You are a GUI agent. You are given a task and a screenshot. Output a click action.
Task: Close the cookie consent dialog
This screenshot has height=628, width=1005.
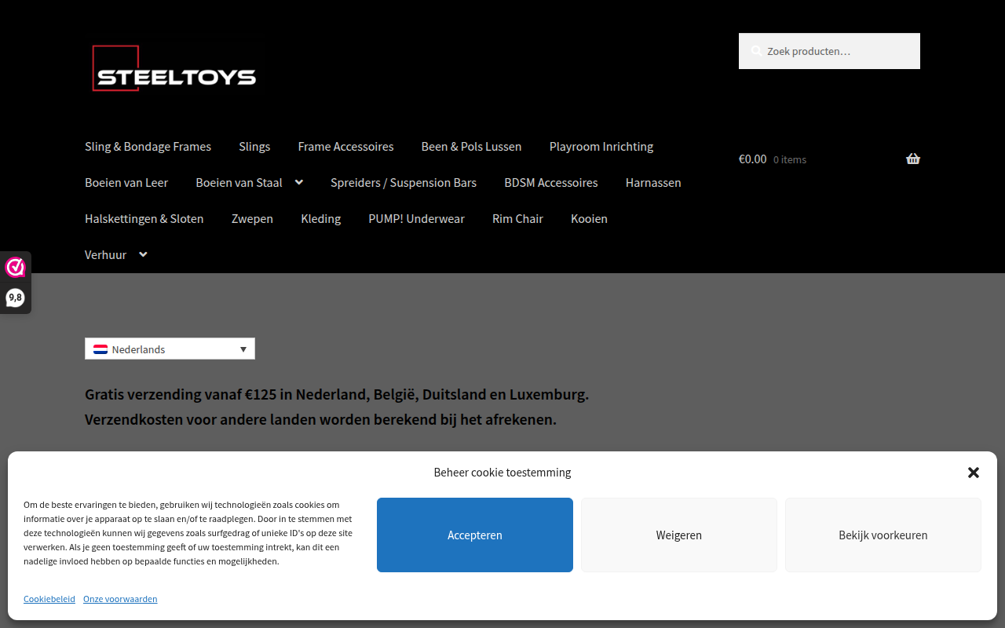(974, 473)
